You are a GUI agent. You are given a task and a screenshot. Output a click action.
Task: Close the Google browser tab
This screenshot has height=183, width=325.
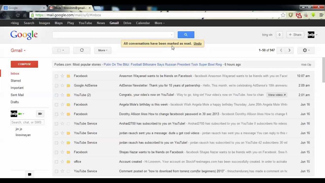44,8
